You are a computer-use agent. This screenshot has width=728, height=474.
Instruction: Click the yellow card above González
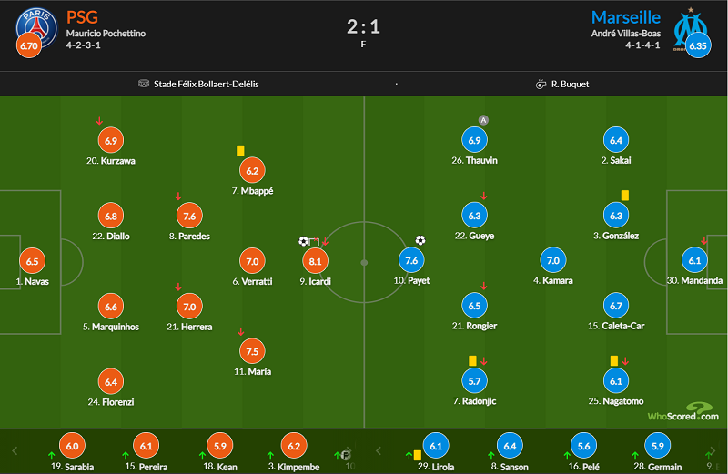(x=625, y=196)
